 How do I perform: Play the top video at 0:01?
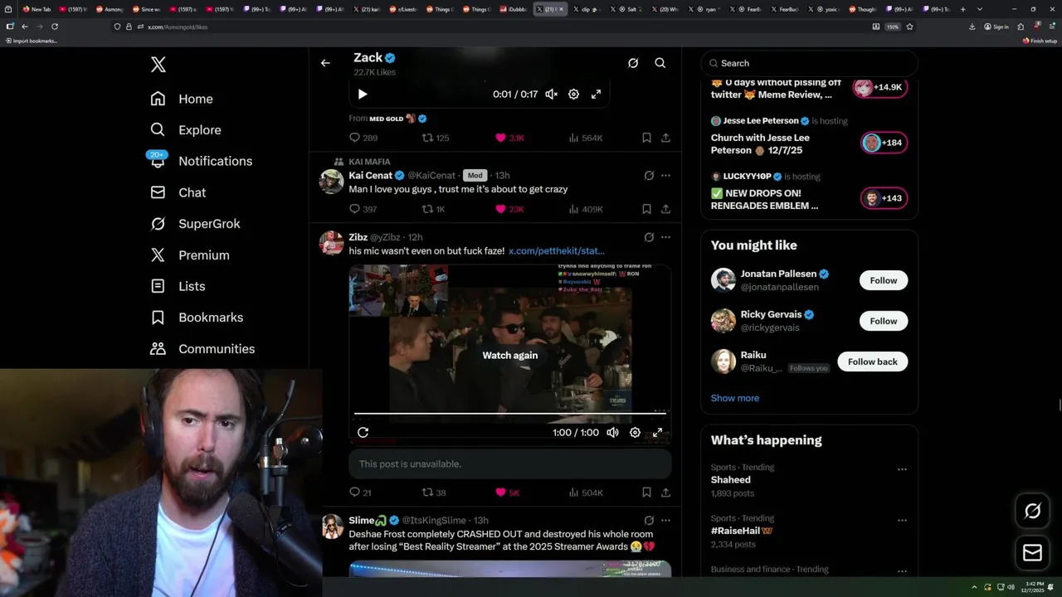[363, 95]
